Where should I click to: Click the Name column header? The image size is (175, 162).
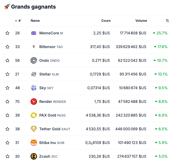pyautogui.click(x=35, y=21)
